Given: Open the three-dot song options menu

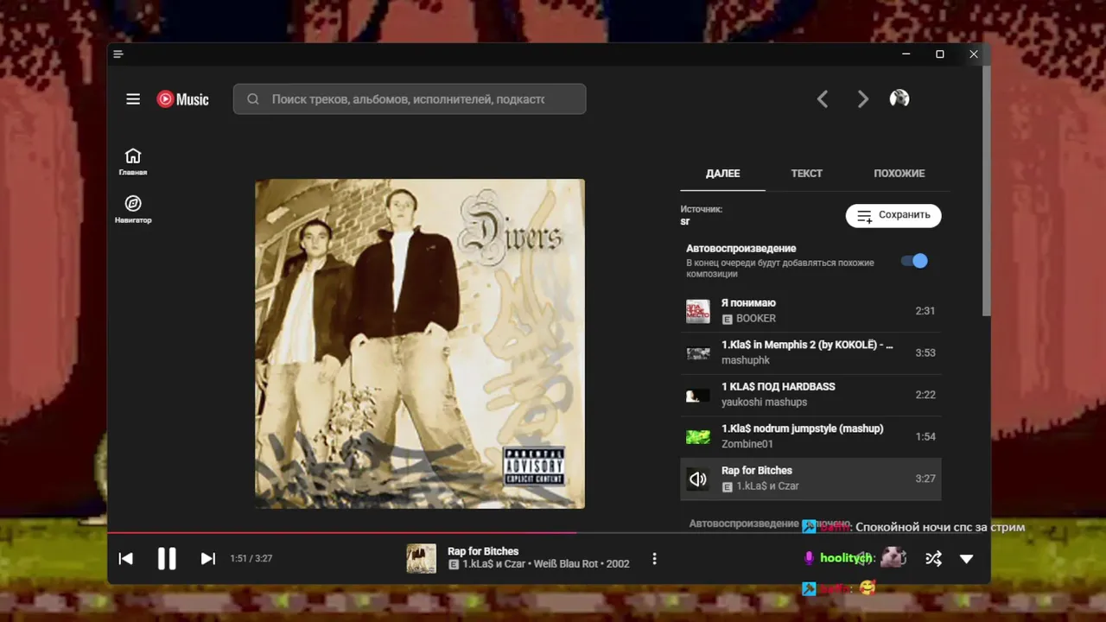Looking at the screenshot, I should 654,559.
